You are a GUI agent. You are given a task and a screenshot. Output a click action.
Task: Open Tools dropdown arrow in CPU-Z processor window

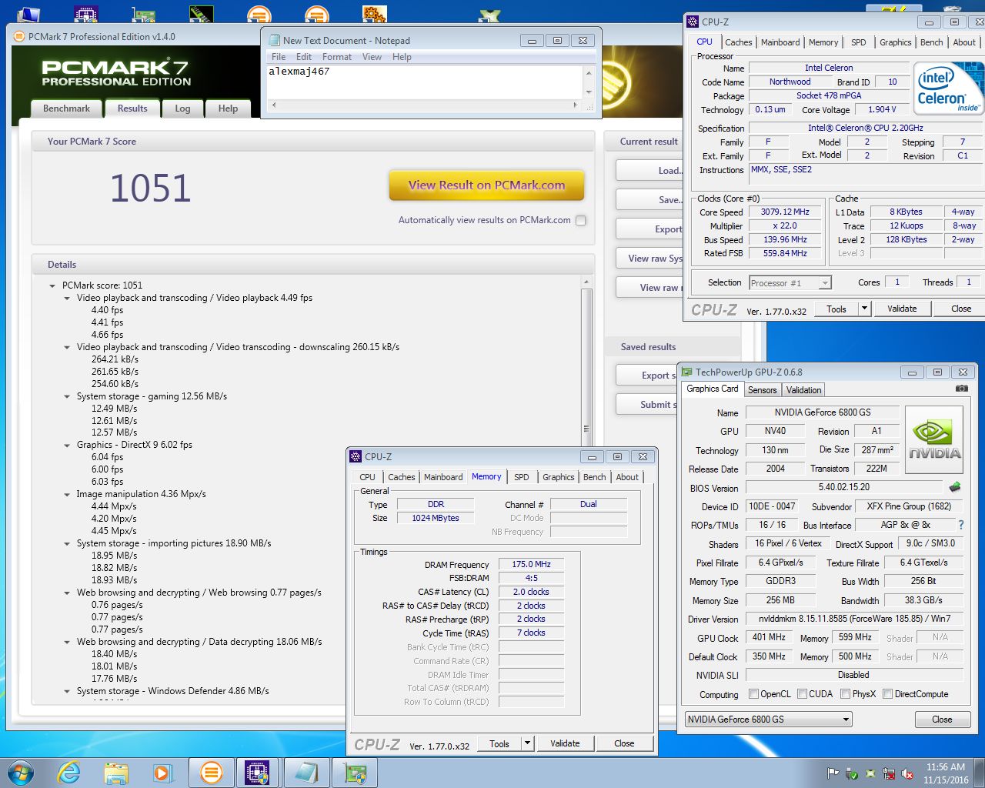click(864, 309)
